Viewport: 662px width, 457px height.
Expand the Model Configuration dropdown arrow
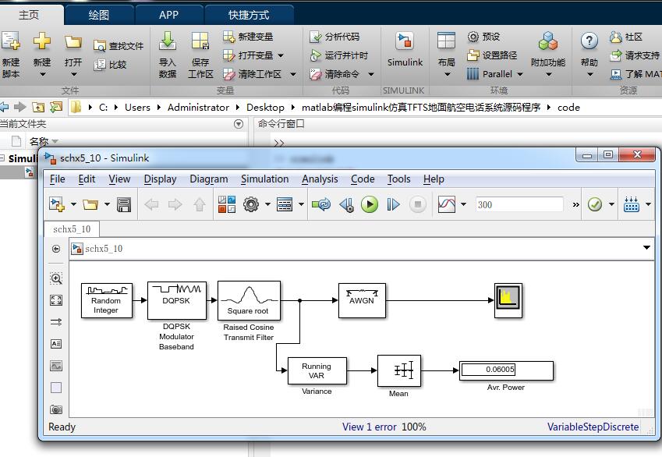[x=267, y=205]
